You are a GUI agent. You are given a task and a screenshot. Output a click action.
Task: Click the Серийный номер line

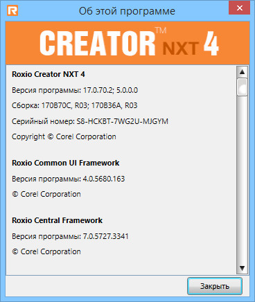pos(90,121)
